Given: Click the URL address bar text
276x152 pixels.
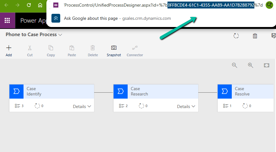Looking at the screenshot, I should click(163, 5).
